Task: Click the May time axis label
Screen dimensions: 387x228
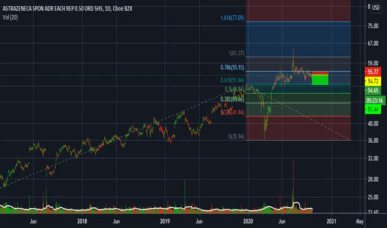Action: [360, 221]
